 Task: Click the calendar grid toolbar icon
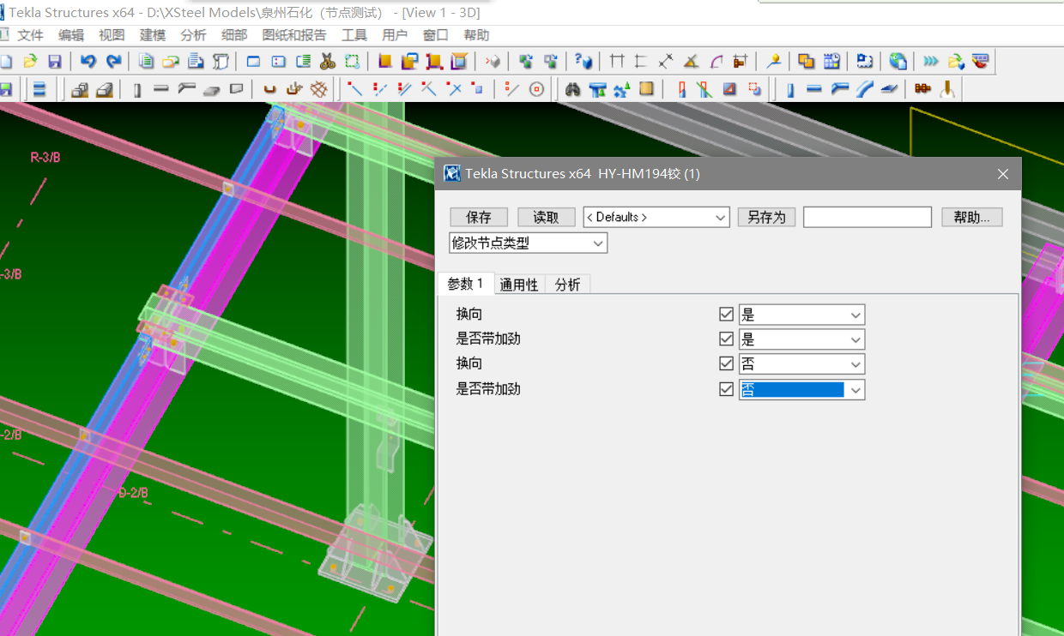point(831,61)
